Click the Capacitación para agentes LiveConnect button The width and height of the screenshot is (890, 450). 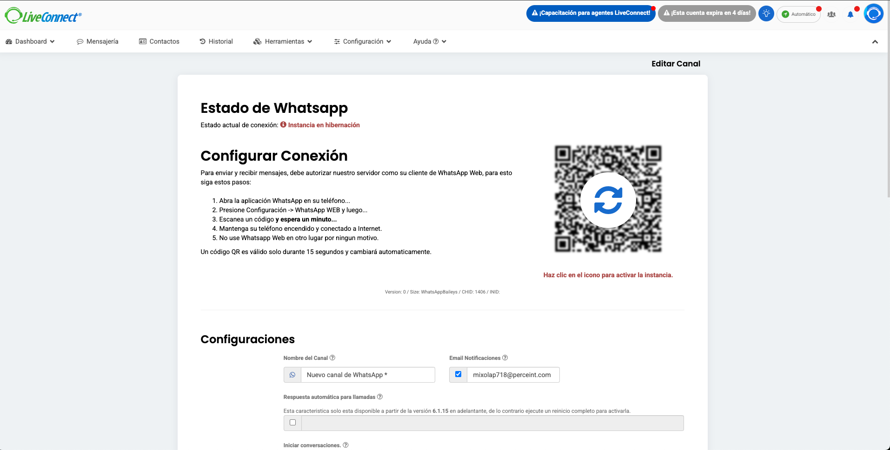[591, 13]
